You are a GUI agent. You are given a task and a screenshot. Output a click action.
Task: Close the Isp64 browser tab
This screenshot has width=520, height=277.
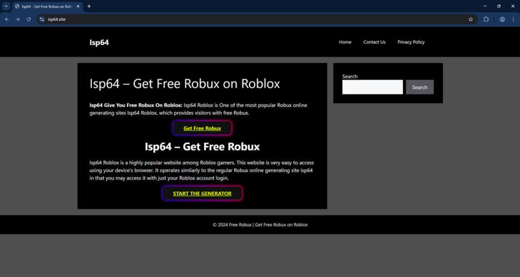click(78, 6)
